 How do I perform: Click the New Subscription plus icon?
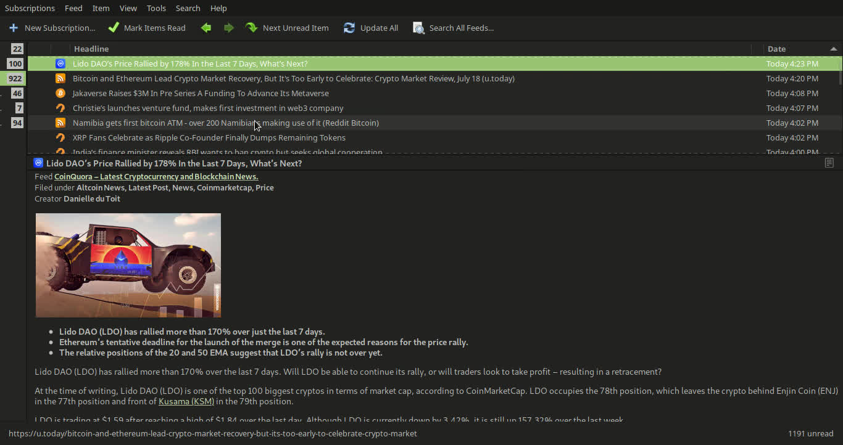14,28
